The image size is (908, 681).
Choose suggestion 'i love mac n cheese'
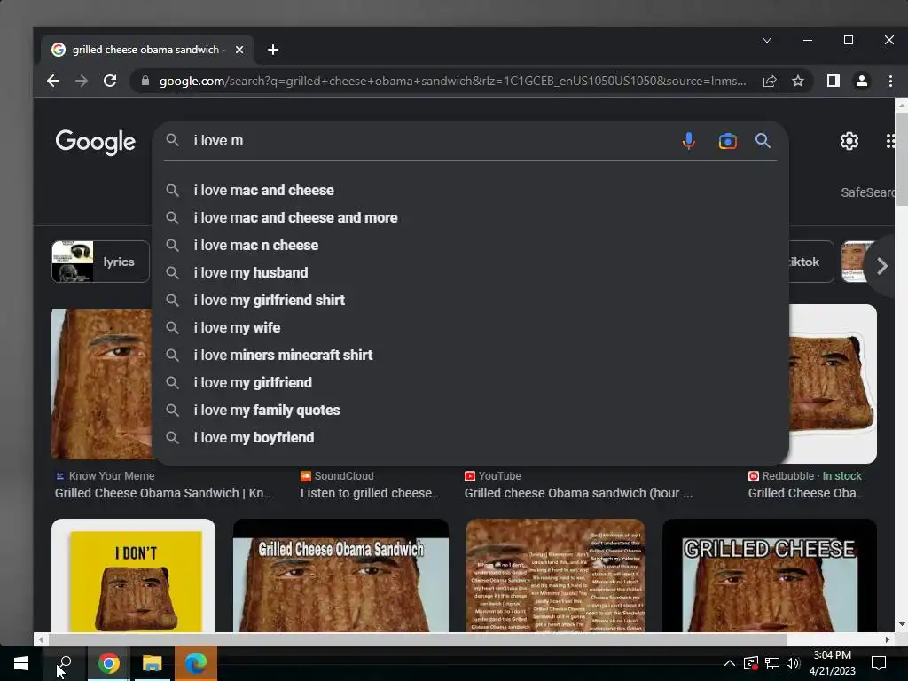[470, 245]
